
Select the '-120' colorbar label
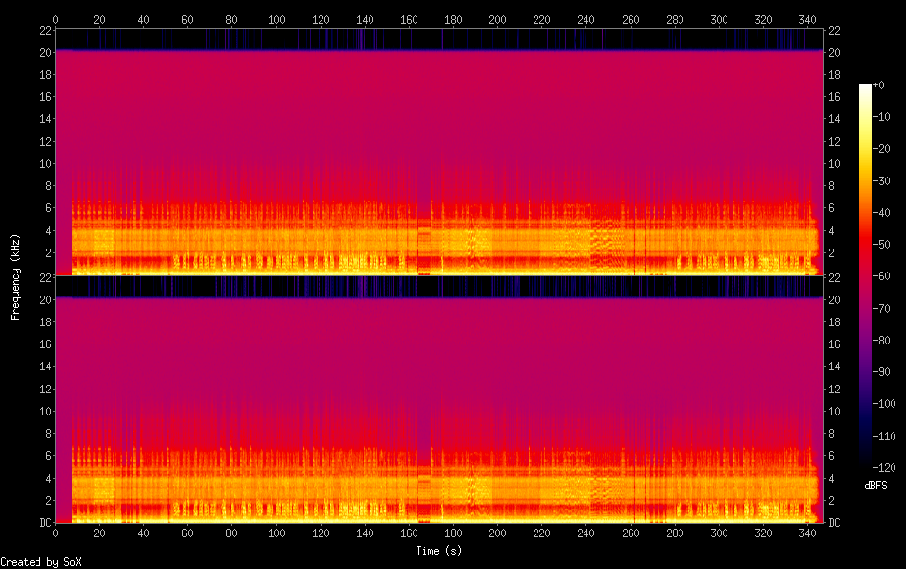point(884,468)
